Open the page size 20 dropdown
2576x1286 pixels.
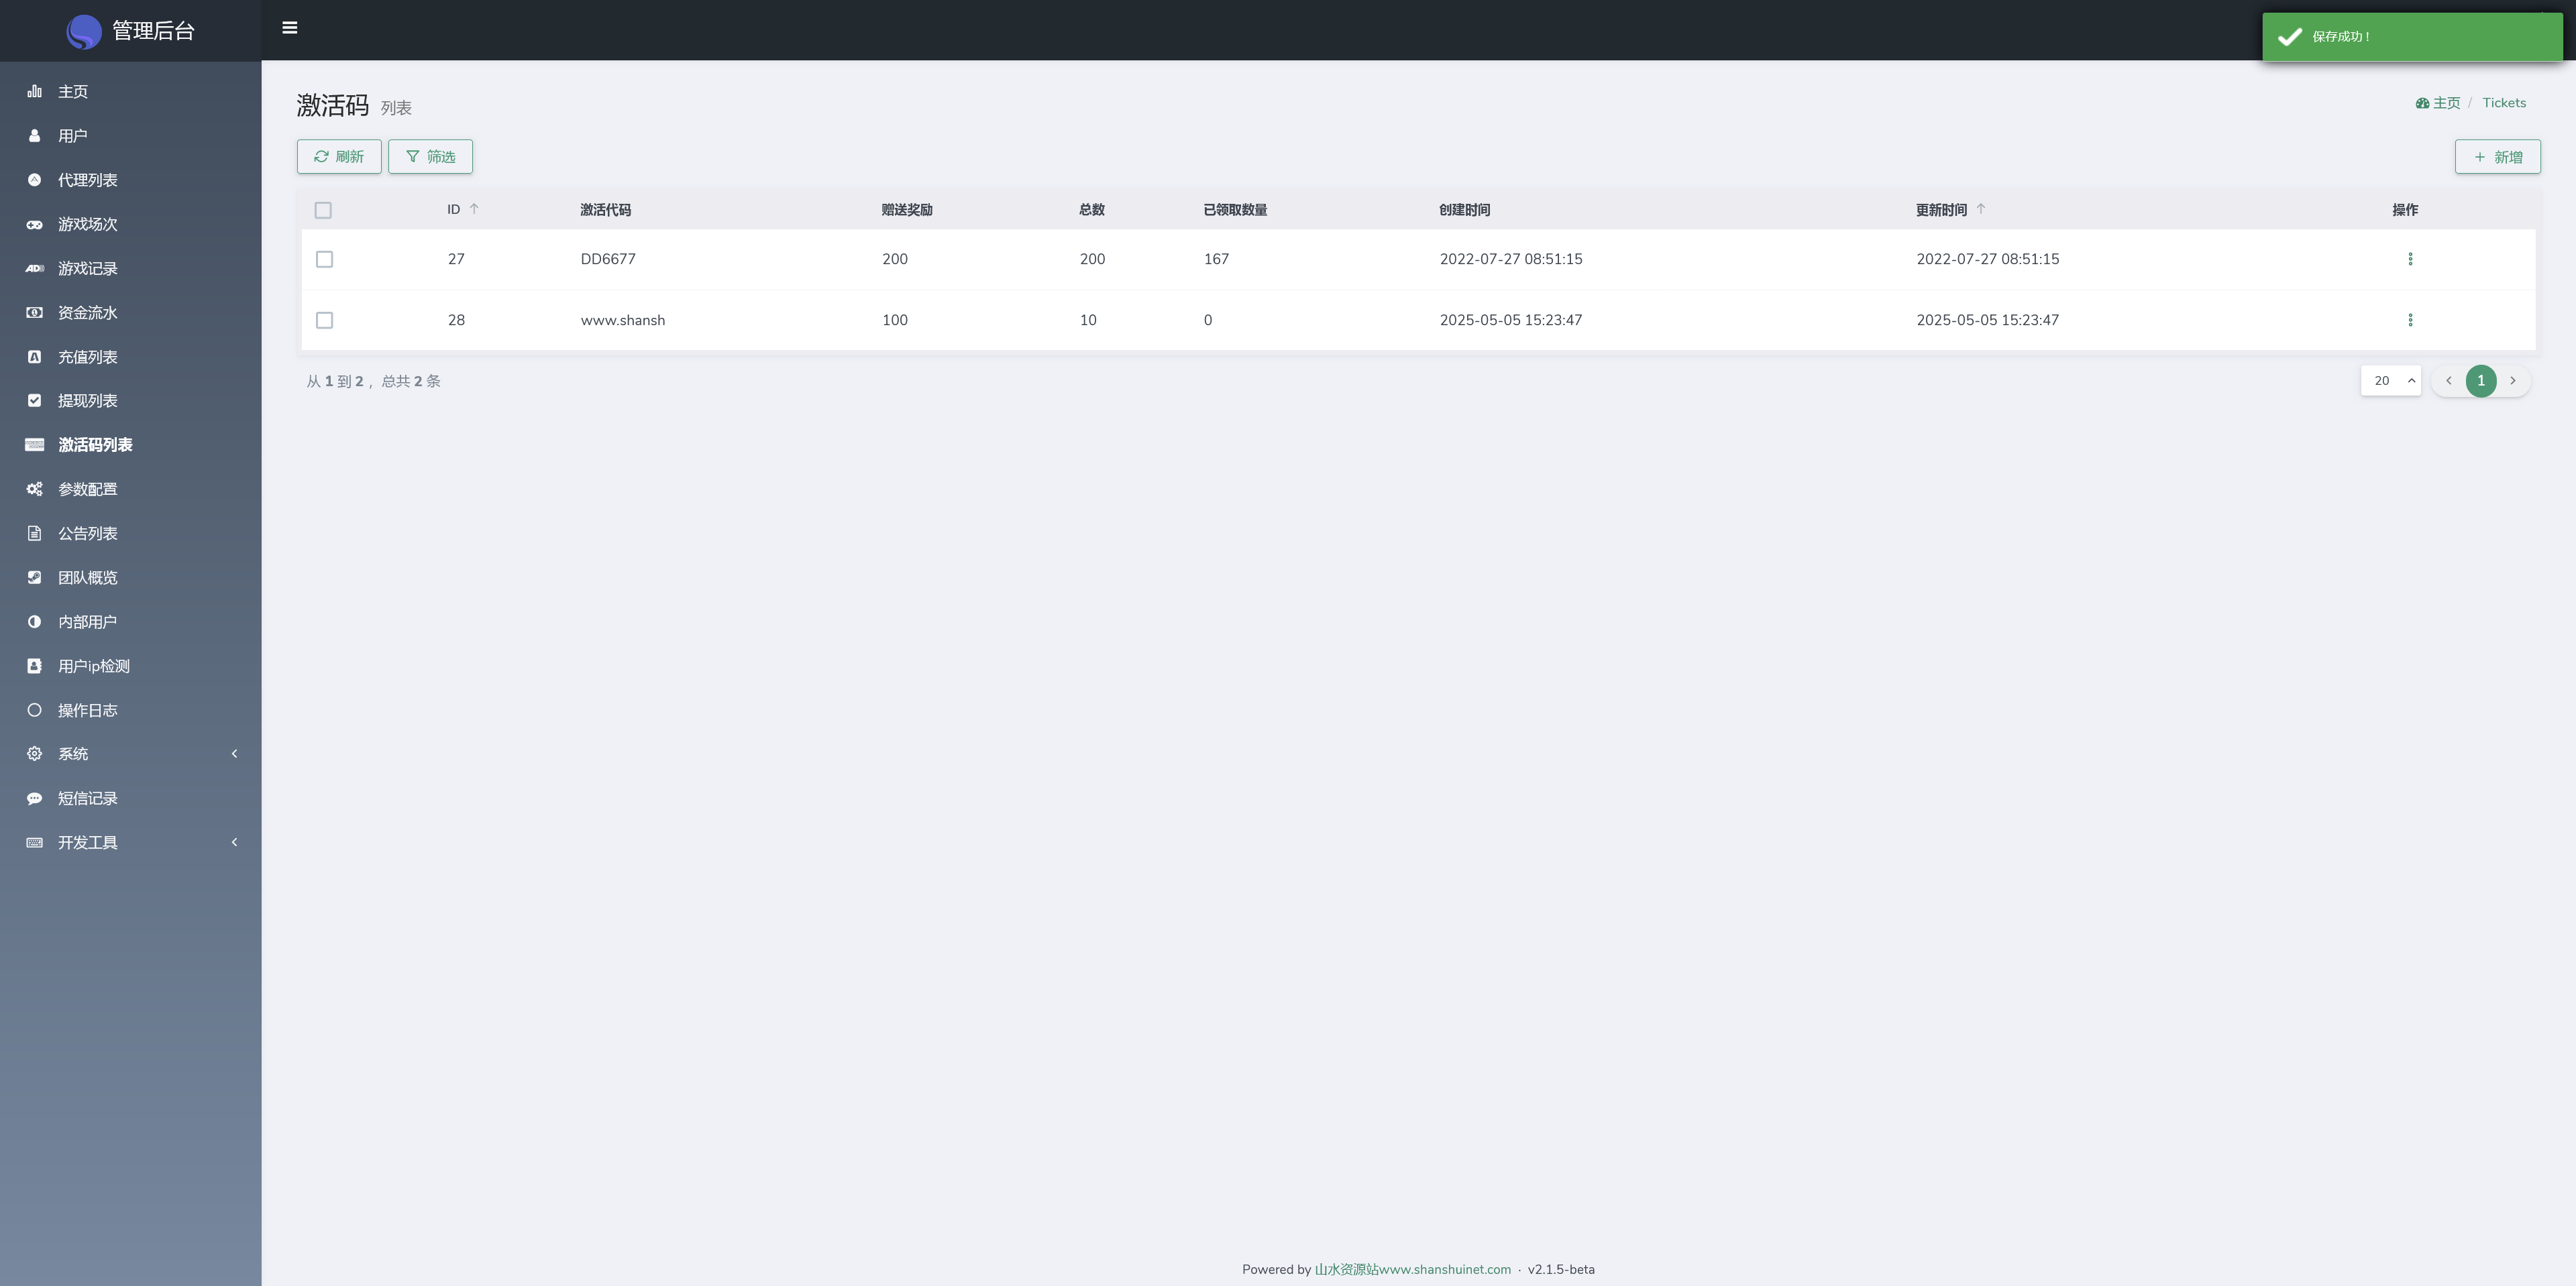point(2391,381)
